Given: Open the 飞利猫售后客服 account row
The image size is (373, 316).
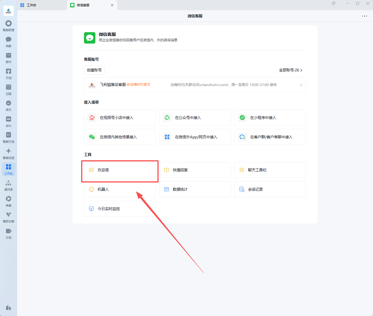Looking at the screenshot, I should 195,85.
